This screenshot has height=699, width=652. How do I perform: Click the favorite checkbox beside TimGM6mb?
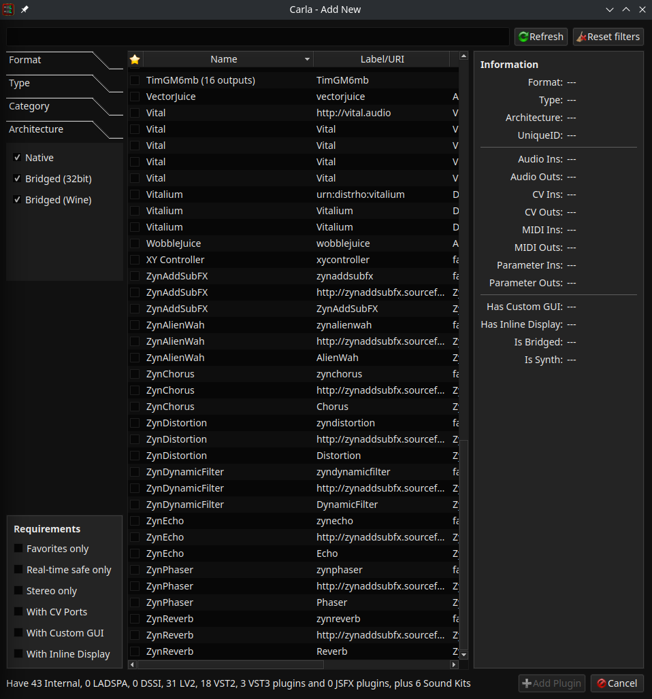coord(134,80)
